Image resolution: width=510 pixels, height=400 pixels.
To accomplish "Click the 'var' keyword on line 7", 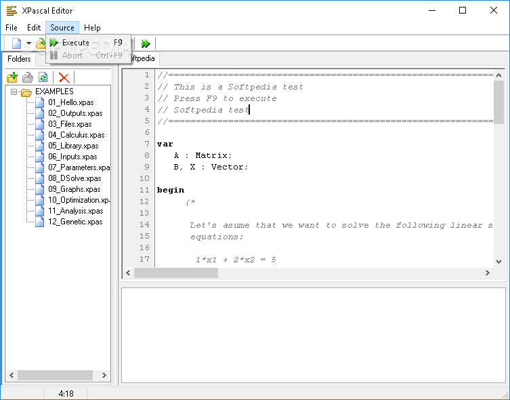I will 165,144.
